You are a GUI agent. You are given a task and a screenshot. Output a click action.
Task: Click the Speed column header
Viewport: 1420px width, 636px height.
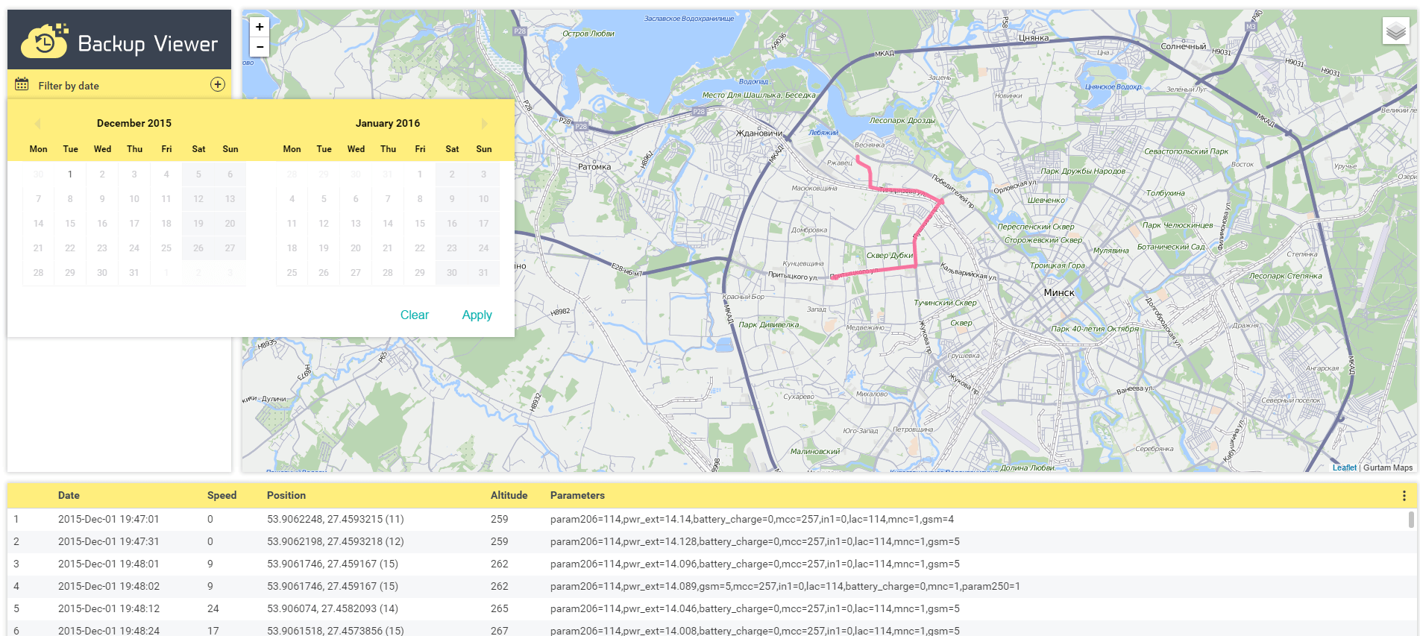tap(222, 495)
